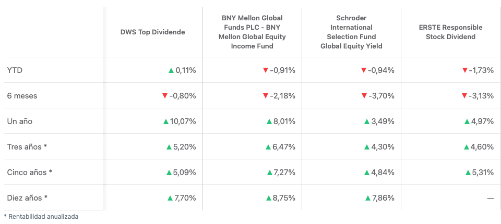The image size is (501, 224).
Task: Click the green up arrow beside 4,30%
Action: pos(367,147)
